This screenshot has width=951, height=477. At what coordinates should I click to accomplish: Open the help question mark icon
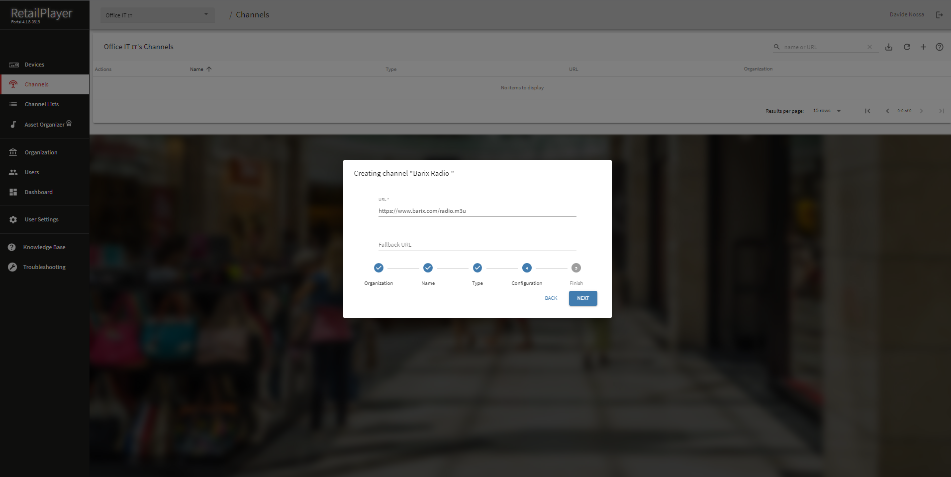(939, 47)
